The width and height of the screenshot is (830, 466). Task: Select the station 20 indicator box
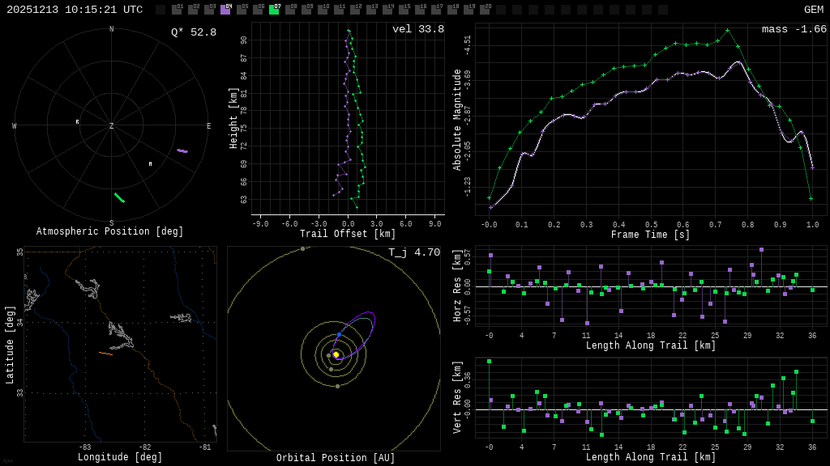pyautogui.click(x=485, y=10)
